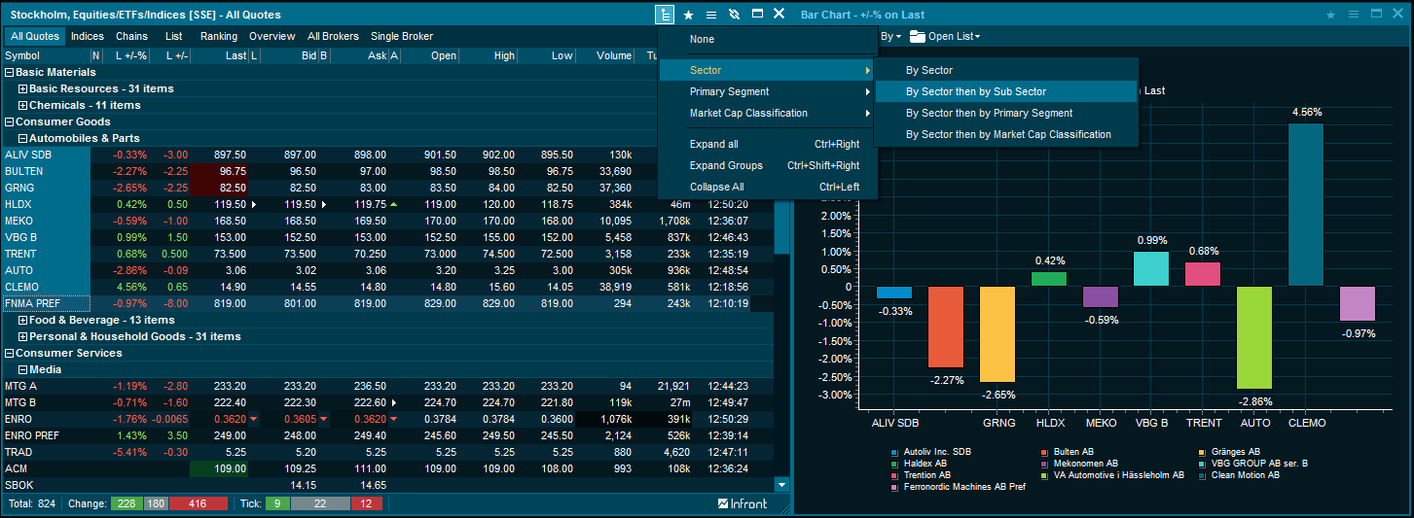1414x518 pixels.
Task: Click the Open column header
Action: [430, 55]
